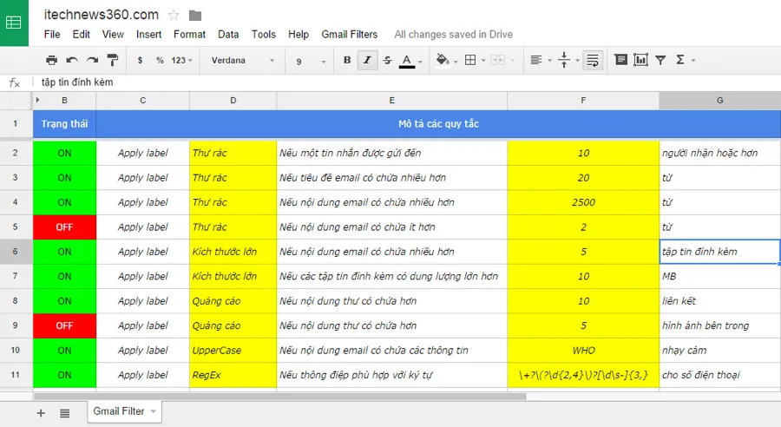Image resolution: width=781 pixels, height=427 pixels.
Task: Open the vertical align dropdown
Action: click(568, 60)
